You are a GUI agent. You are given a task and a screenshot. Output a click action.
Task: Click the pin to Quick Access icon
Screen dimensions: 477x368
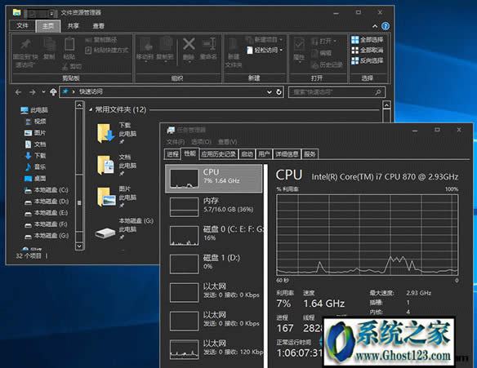pyautogui.click(x=25, y=45)
